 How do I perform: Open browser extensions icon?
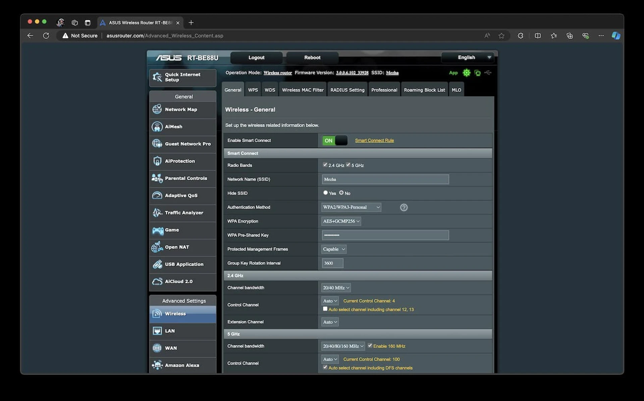(521, 36)
